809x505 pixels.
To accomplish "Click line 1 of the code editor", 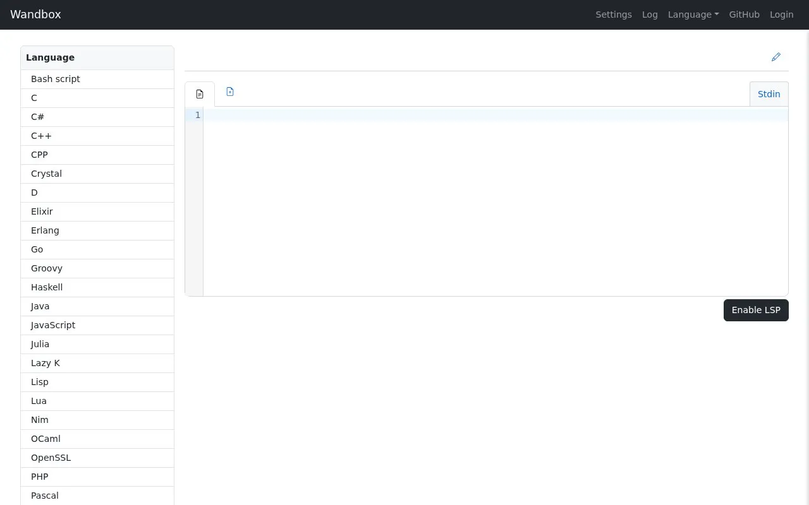I will click(x=496, y=115).
